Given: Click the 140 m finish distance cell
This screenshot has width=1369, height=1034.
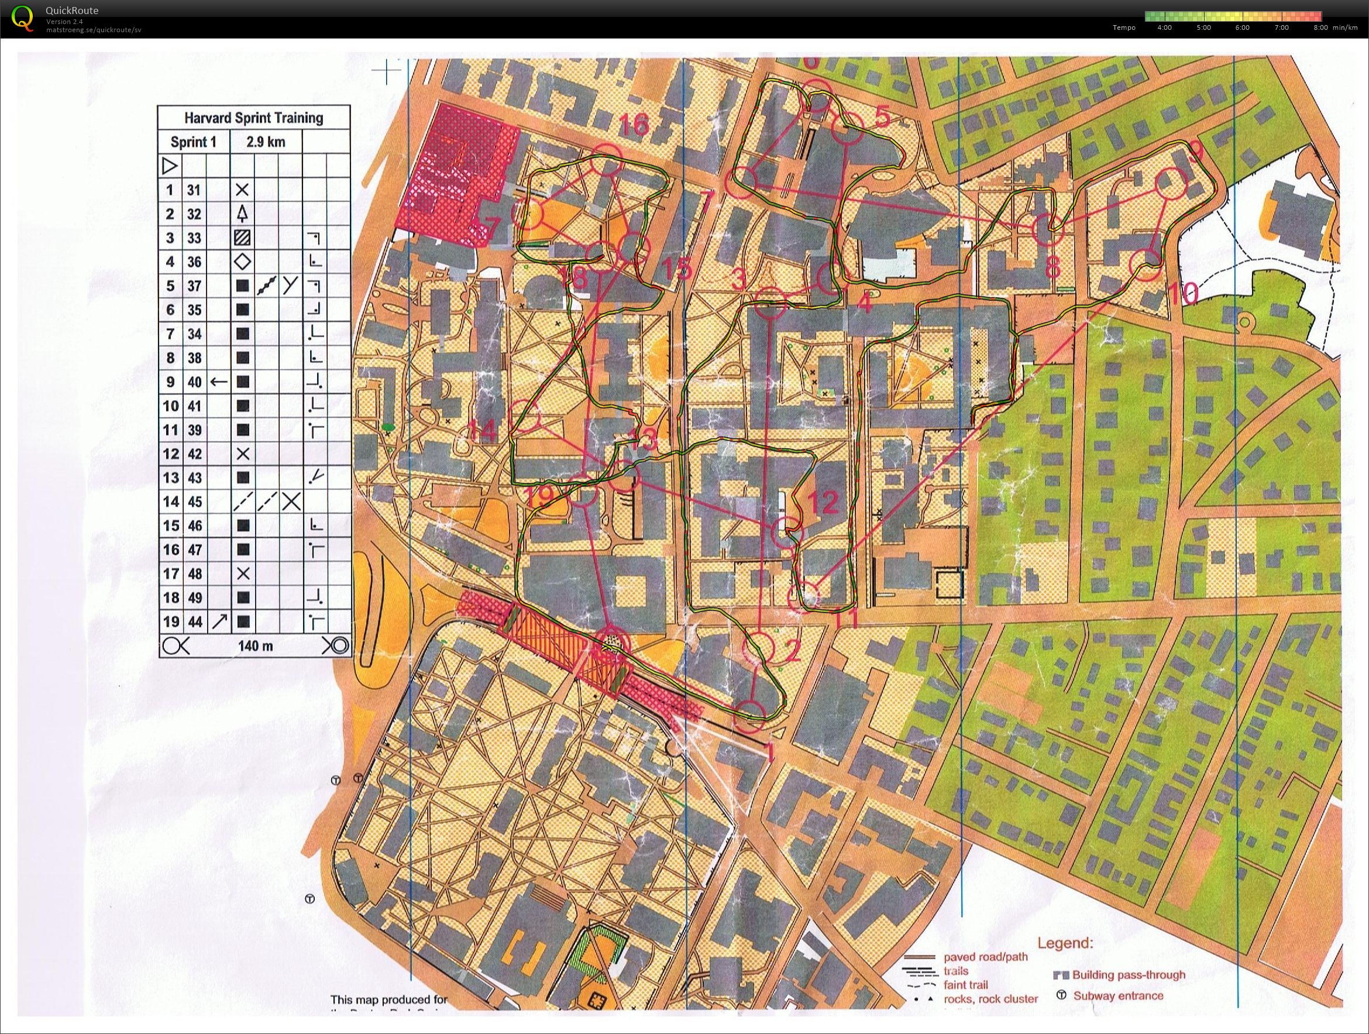Looking at the screenshot, I should 255,646.
